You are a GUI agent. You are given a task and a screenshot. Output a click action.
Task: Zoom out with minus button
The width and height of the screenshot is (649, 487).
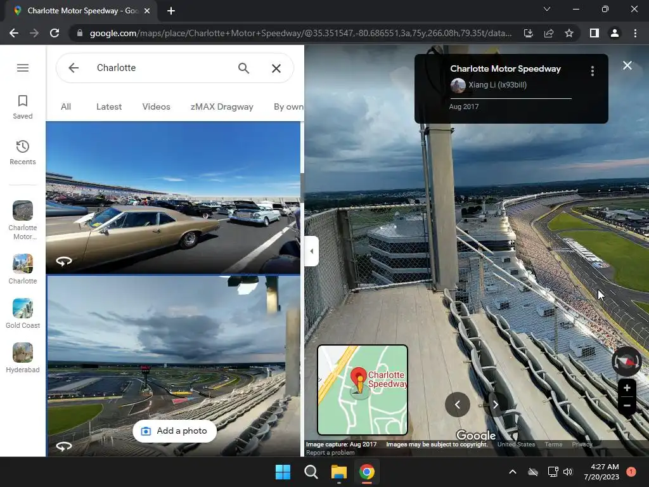click(627, 405)
